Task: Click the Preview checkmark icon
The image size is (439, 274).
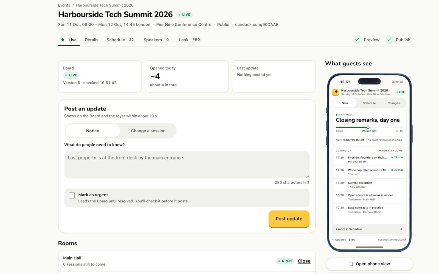Action: tap(357, 40)
